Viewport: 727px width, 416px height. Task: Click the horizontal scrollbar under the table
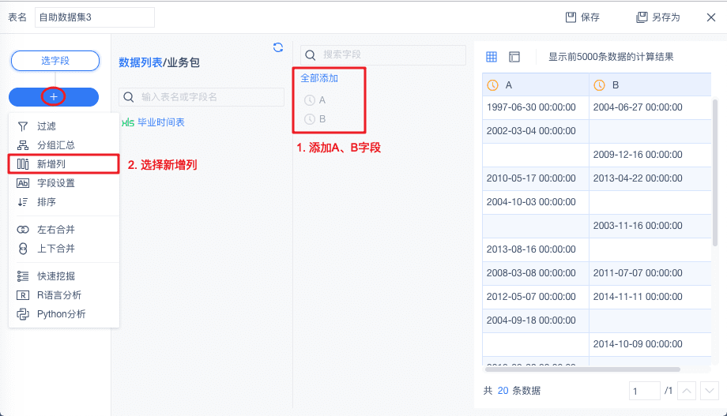tap(583, 369)
